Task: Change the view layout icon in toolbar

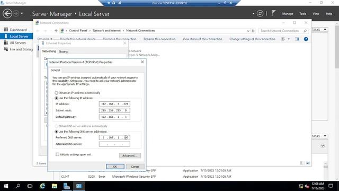Action: 283,39
